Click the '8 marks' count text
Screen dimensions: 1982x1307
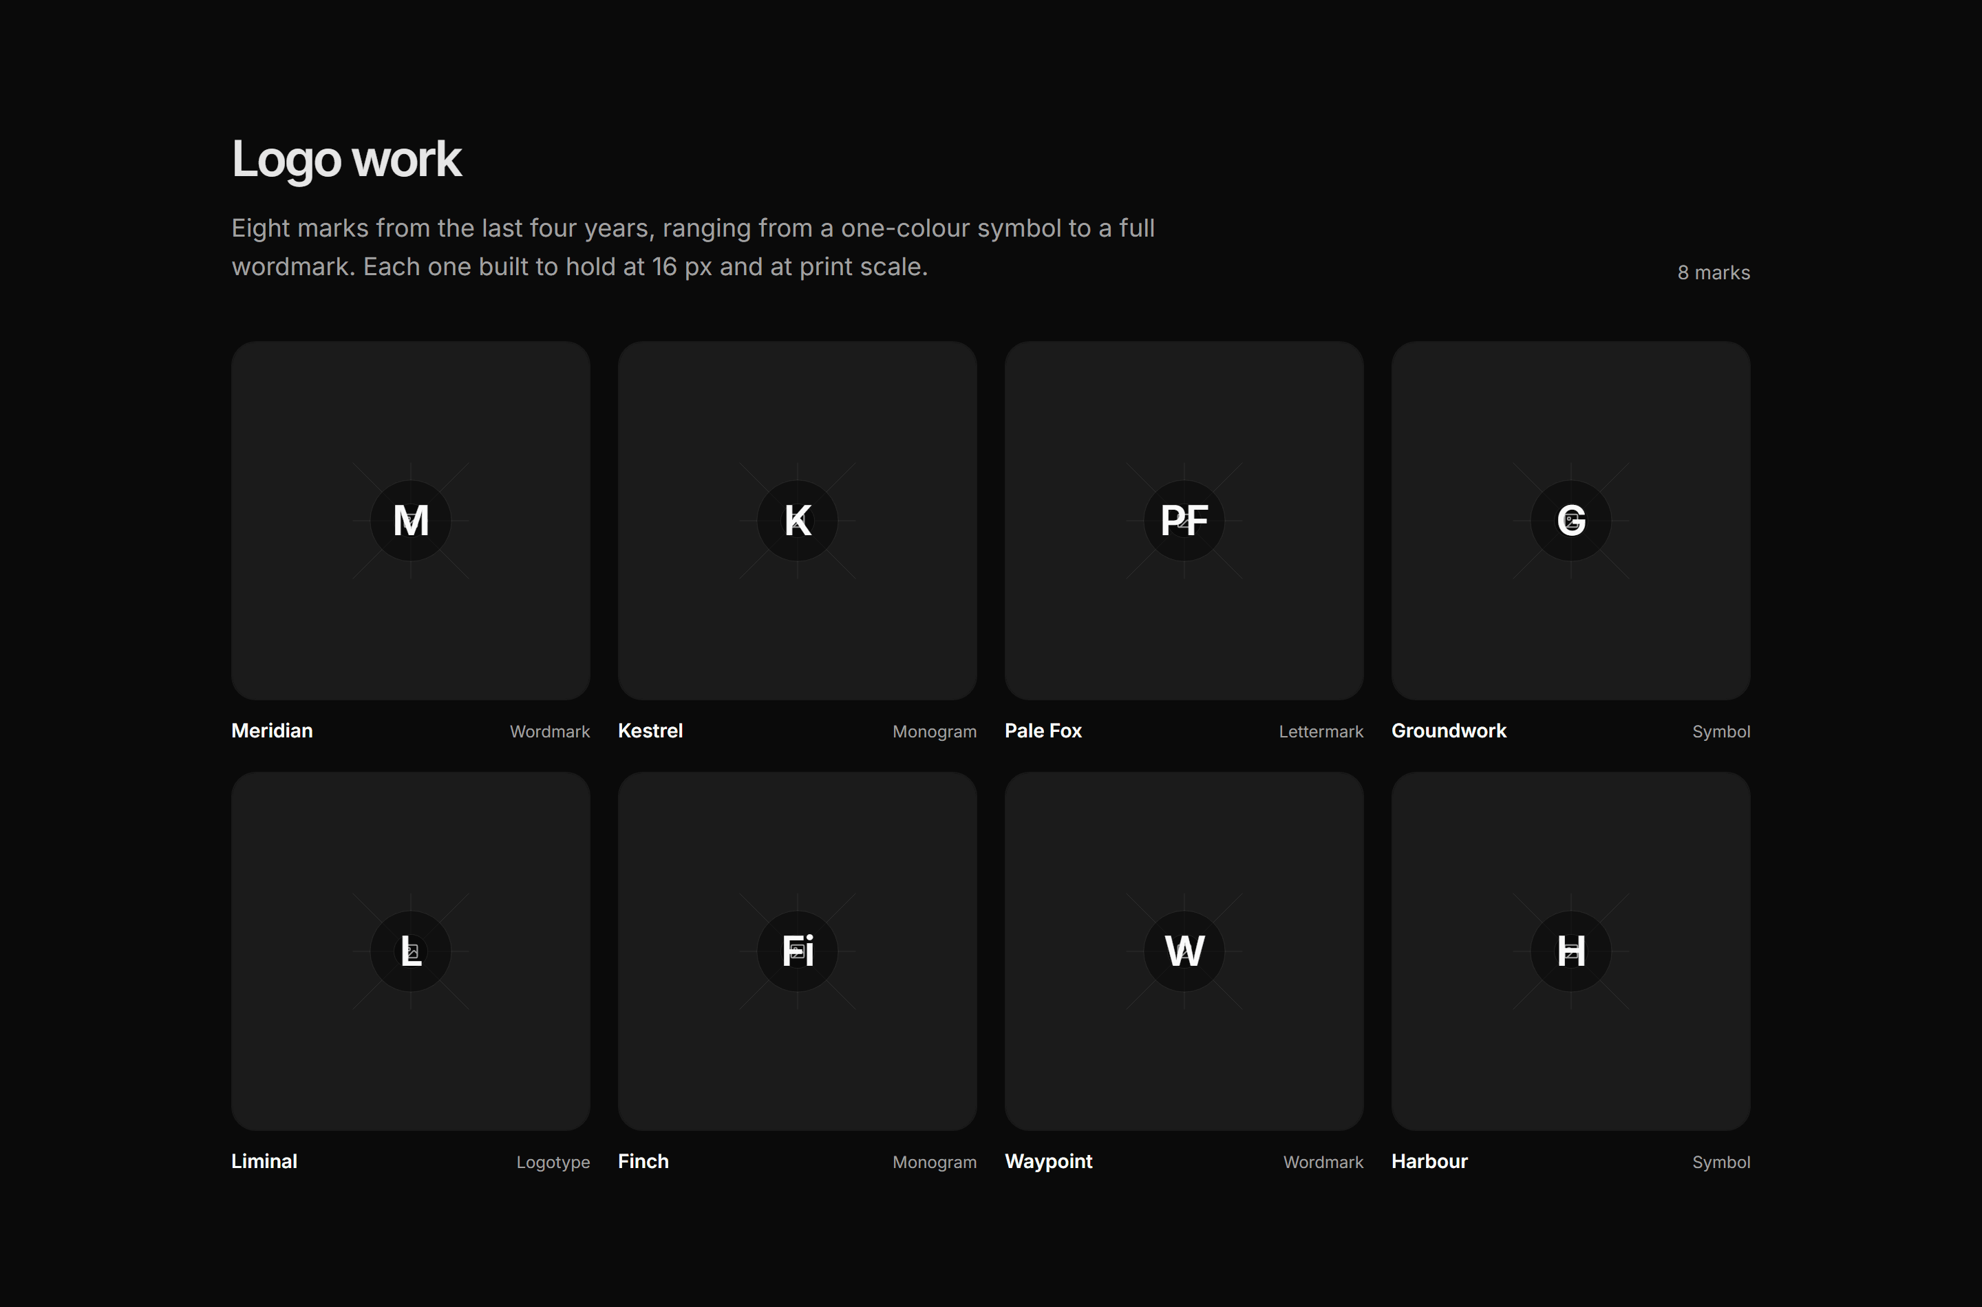click(x=1714, y=272)
